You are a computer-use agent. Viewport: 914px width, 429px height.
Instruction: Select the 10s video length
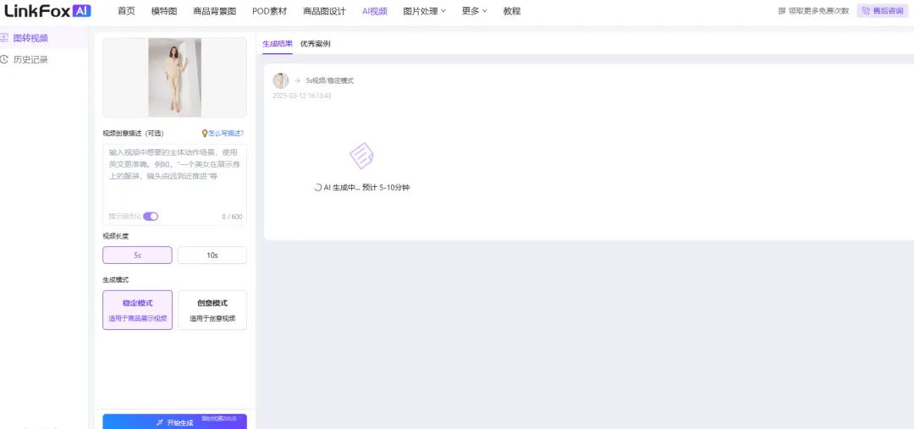pos(212,256)
